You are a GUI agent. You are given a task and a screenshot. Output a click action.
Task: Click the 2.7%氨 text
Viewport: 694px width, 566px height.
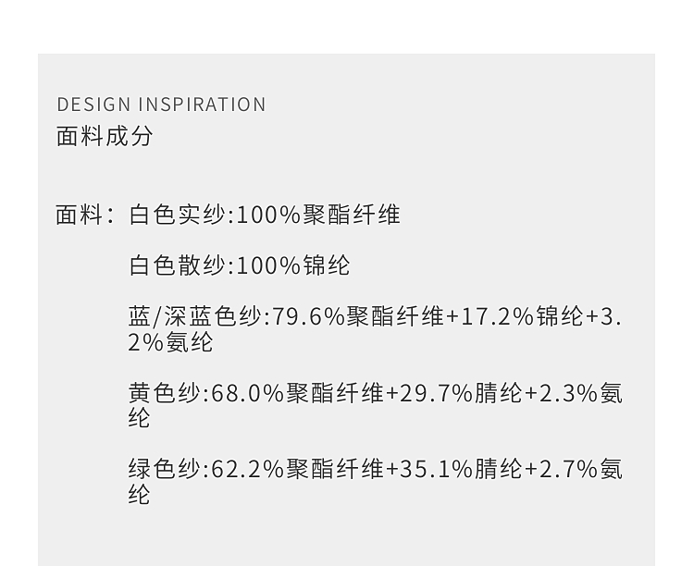[581, 470]
